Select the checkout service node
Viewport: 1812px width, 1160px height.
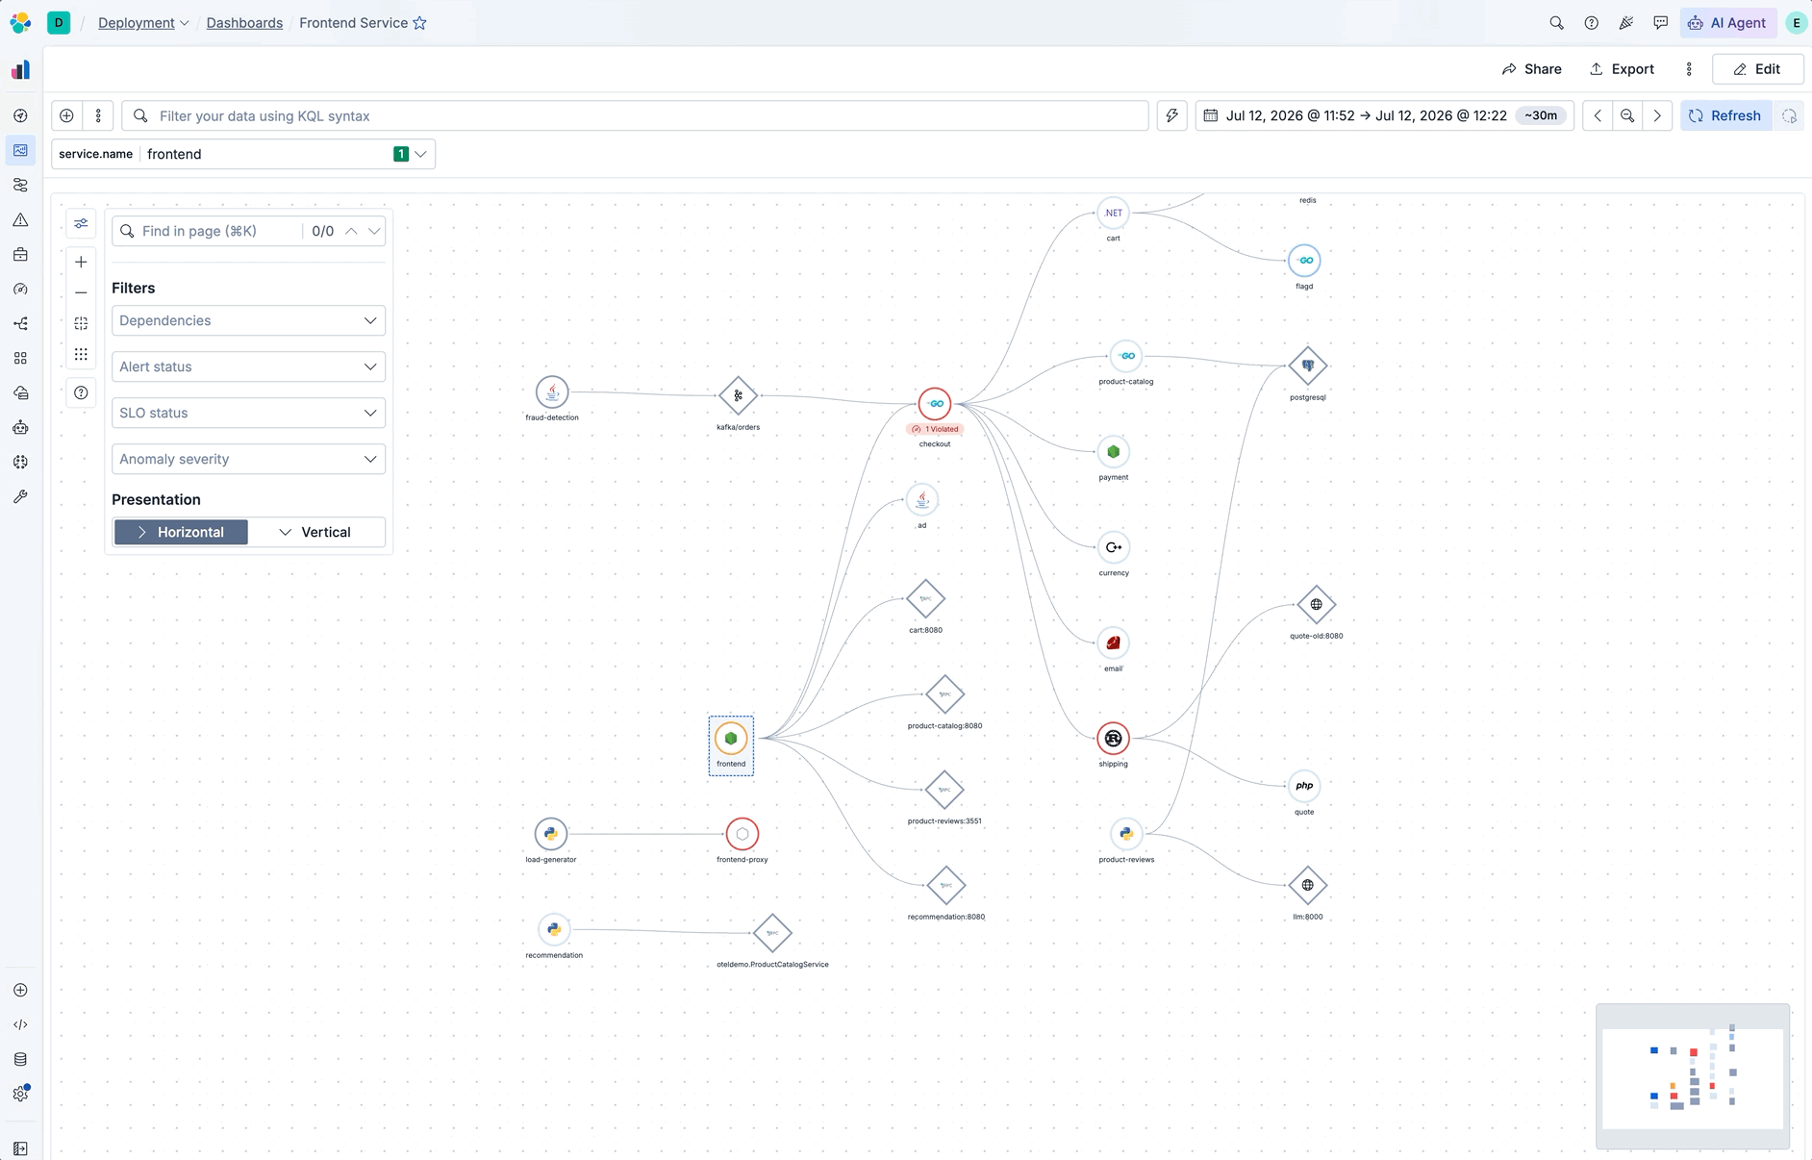click(935, 404)
